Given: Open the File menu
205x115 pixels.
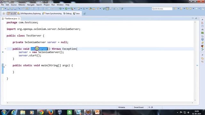Looking at the screenshot, I should pyautogui.click(x=2, y=5).
